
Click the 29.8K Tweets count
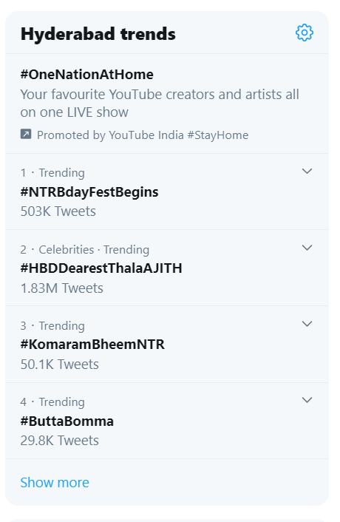(60, 441)
